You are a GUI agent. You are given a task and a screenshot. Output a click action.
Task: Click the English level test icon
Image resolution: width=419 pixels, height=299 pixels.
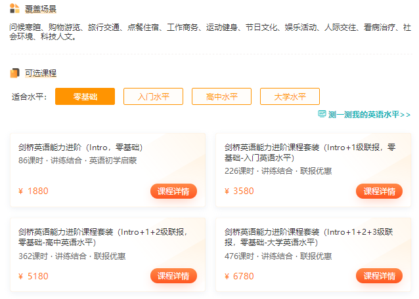(x=322, y=114)
